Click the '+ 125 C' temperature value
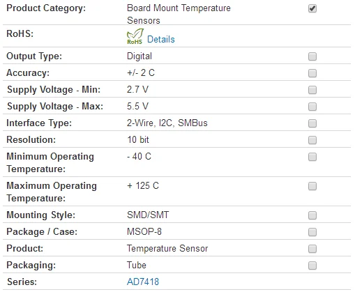This screenshot has width=355, height=292. point(143,186)
